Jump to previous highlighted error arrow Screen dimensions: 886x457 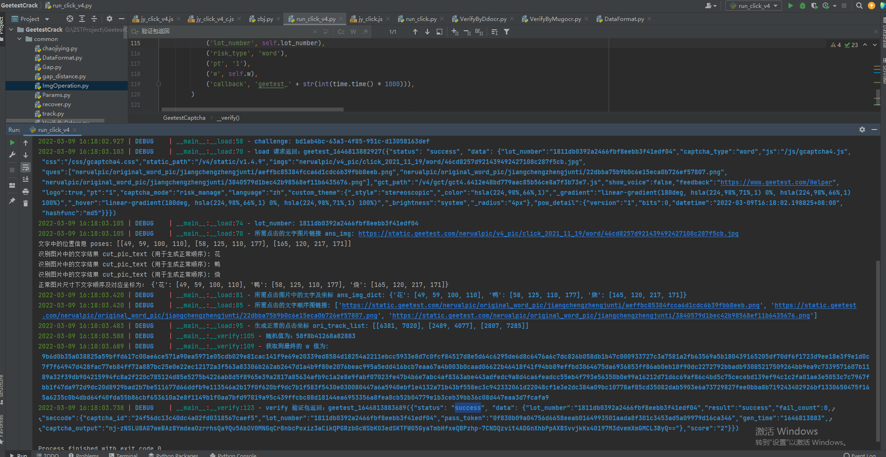[x=865, y=45]
